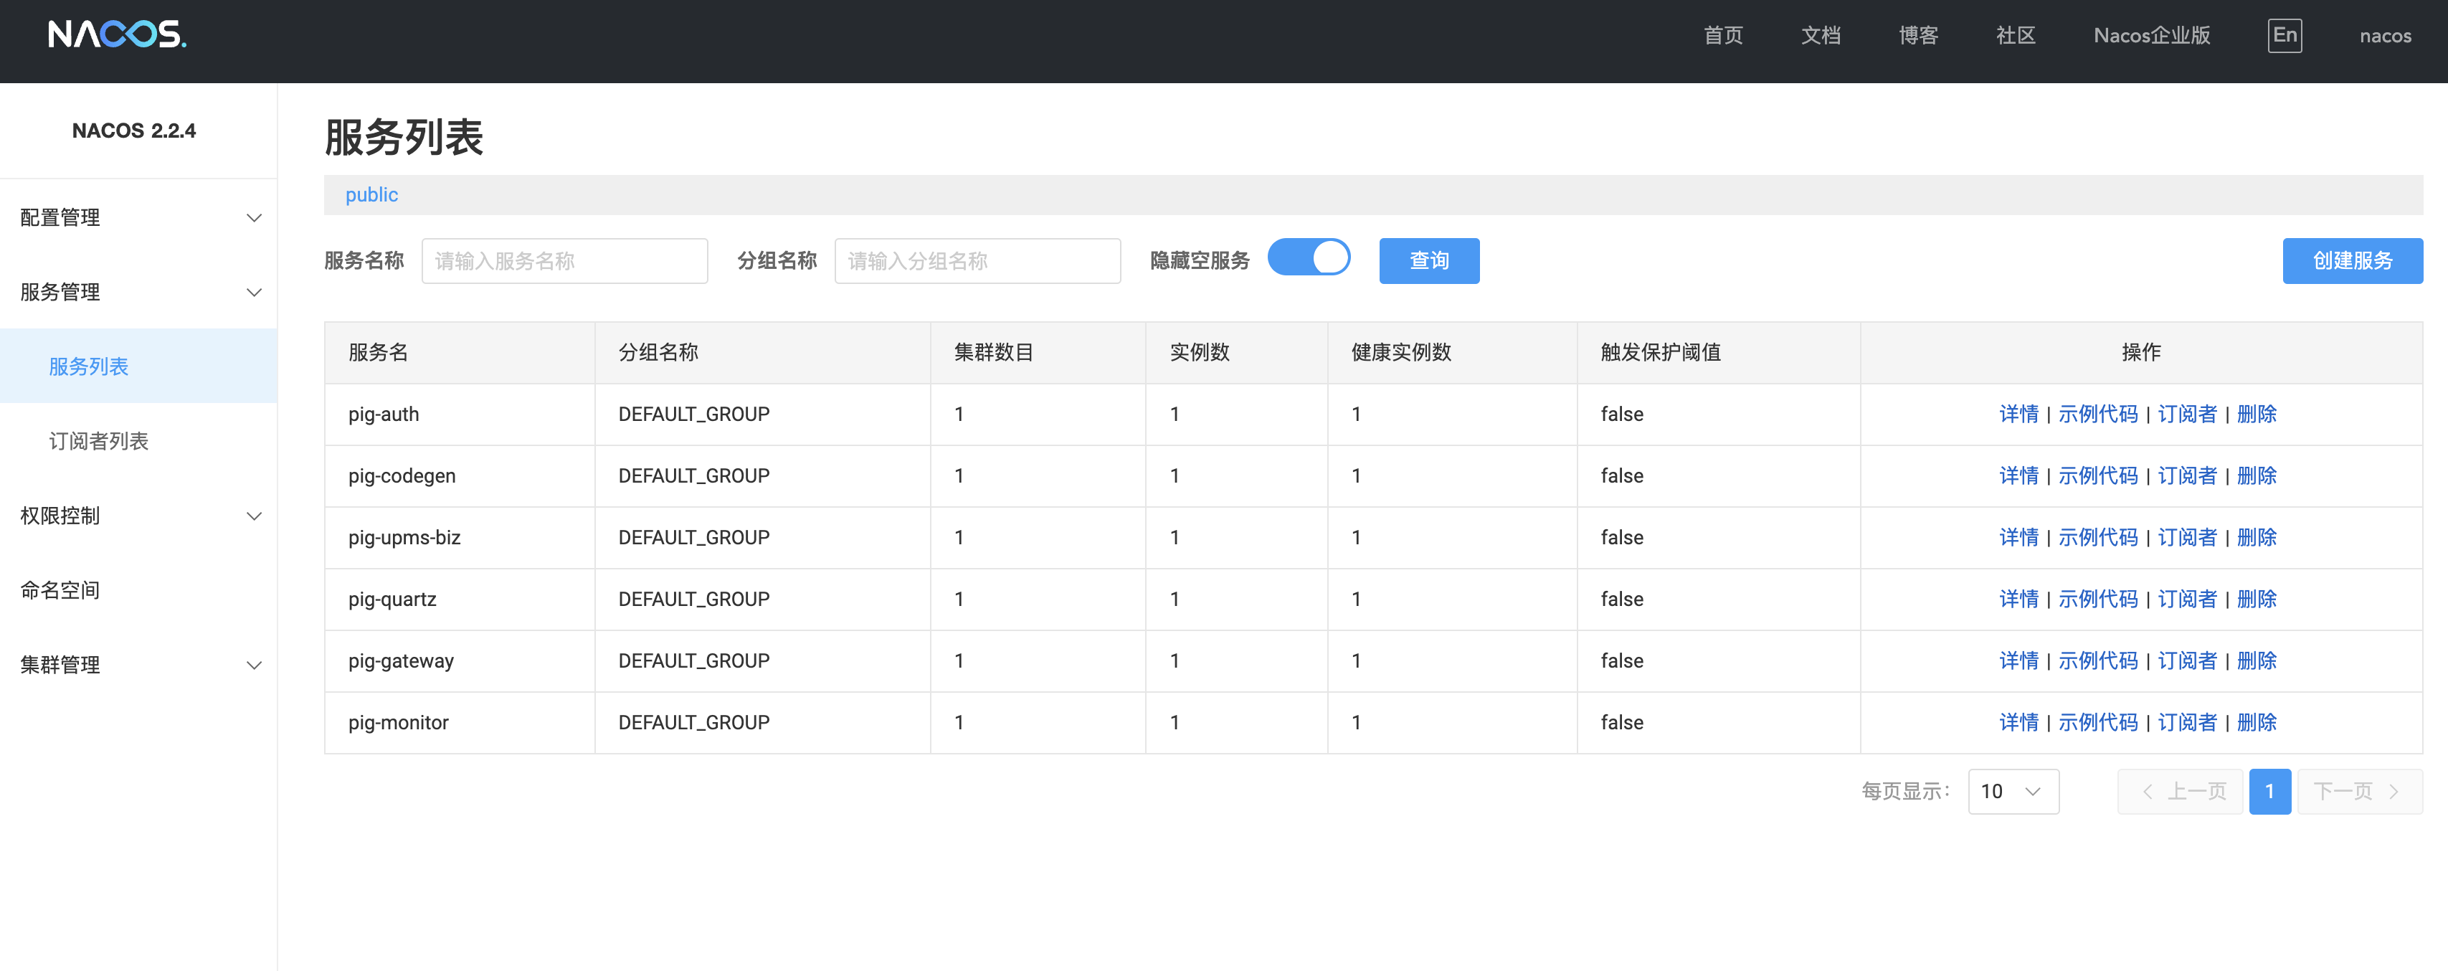Open the 博客 top navigation item
The image size is (2448, 971).
1917,36
